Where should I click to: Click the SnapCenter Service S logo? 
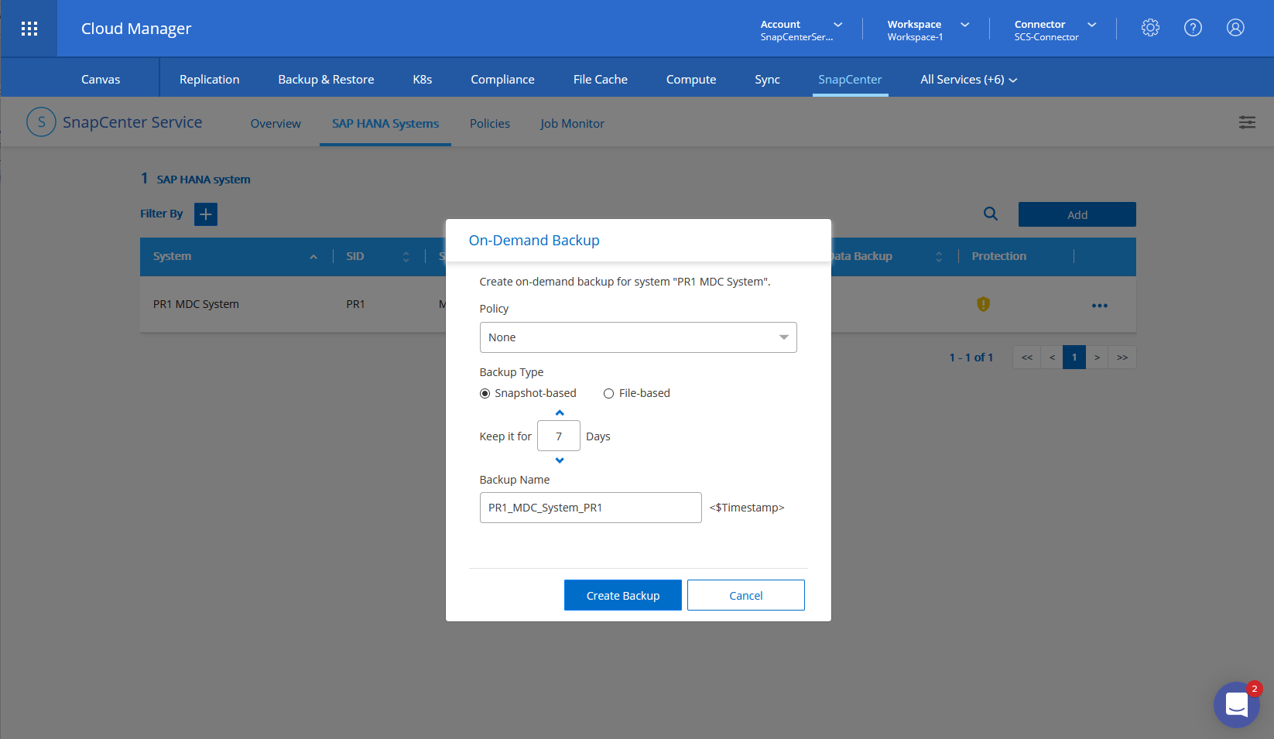41,122
